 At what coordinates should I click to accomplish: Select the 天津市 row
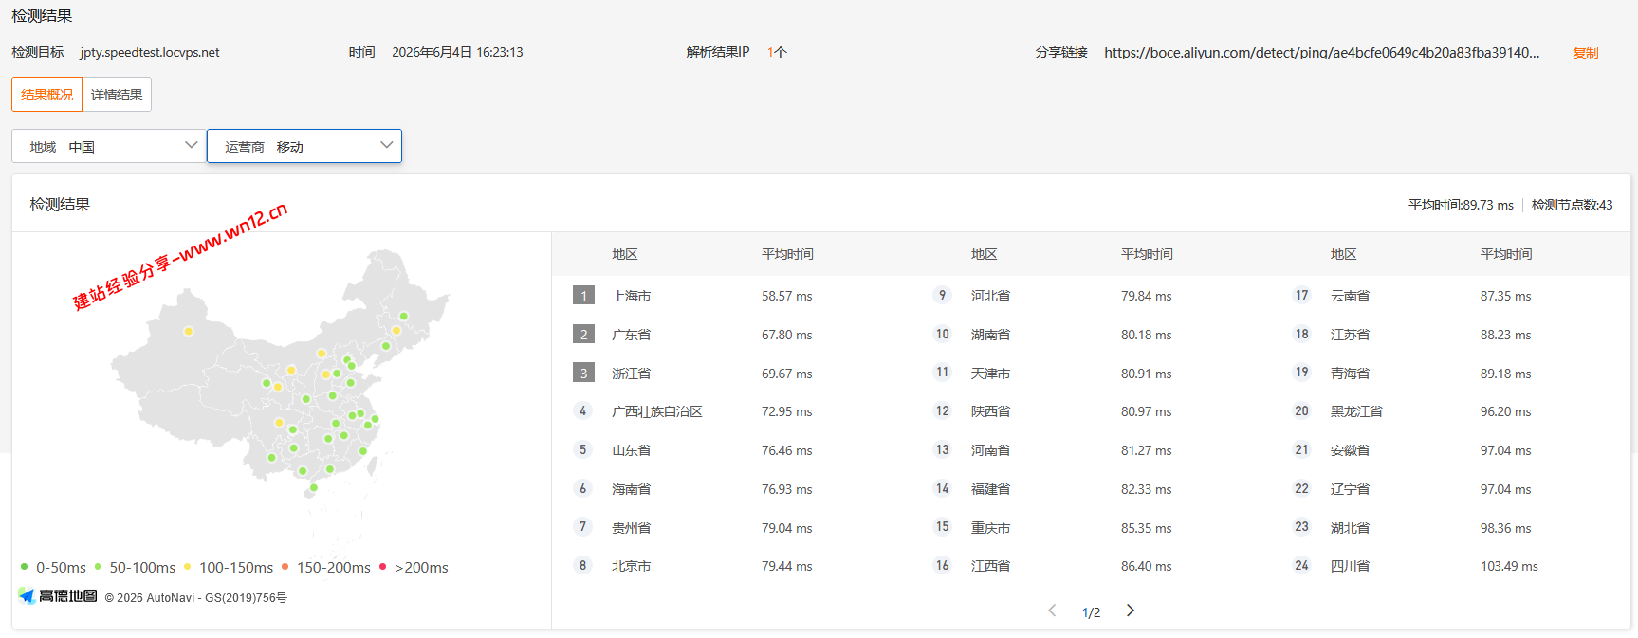tap(1091, 374)
